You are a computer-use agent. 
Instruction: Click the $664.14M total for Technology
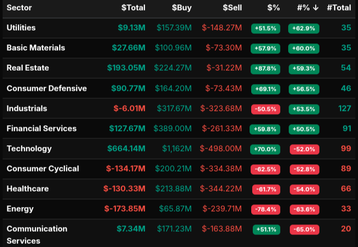click(x=125, y=149)
